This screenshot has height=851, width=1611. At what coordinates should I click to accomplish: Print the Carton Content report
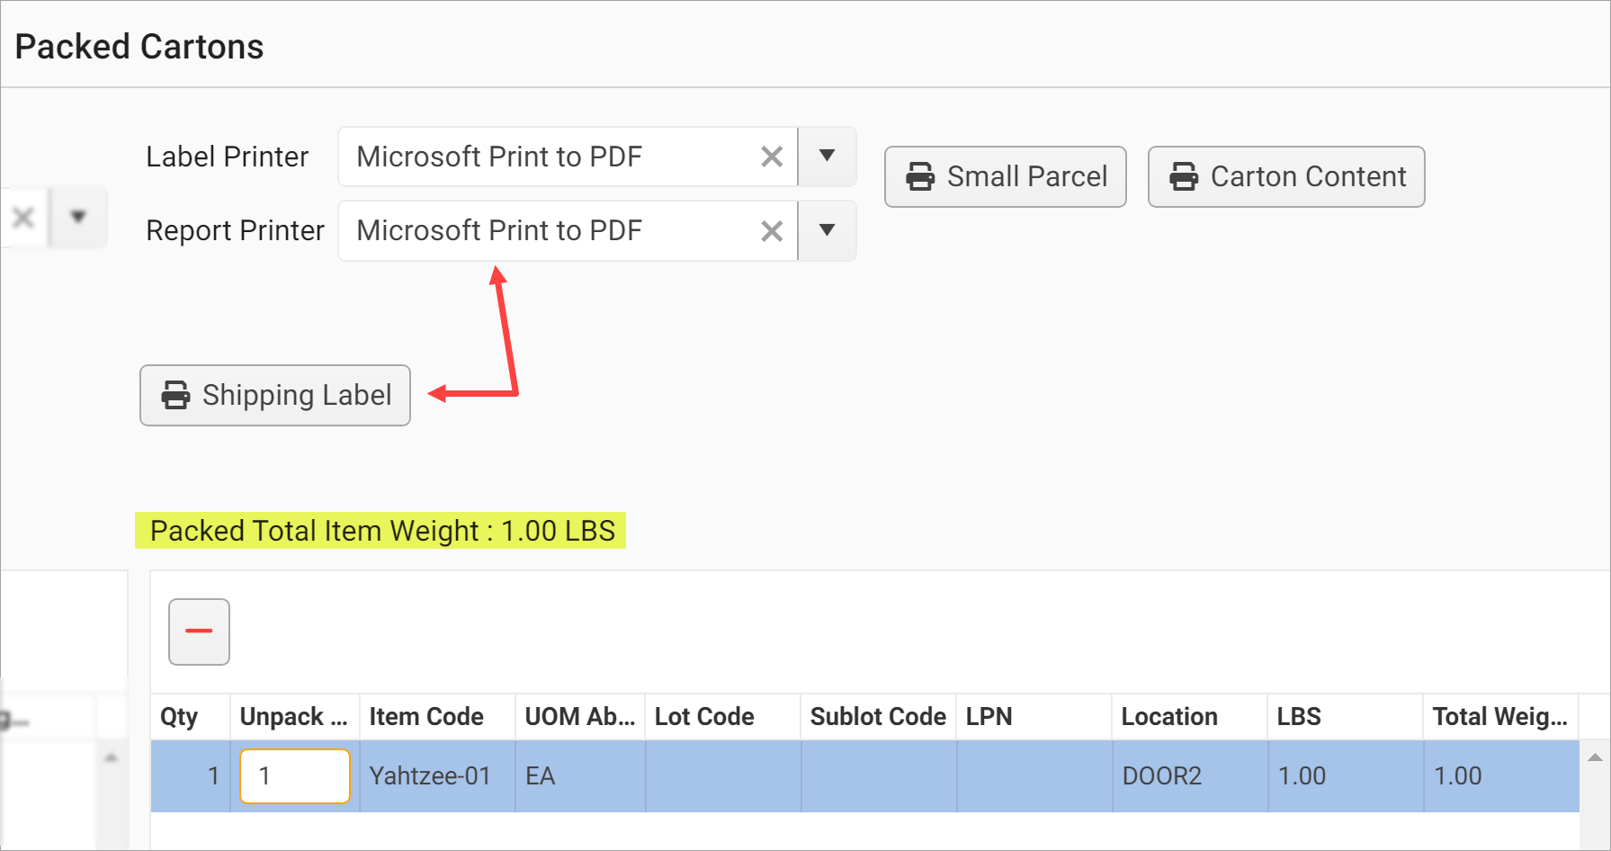pos(1285,176)
